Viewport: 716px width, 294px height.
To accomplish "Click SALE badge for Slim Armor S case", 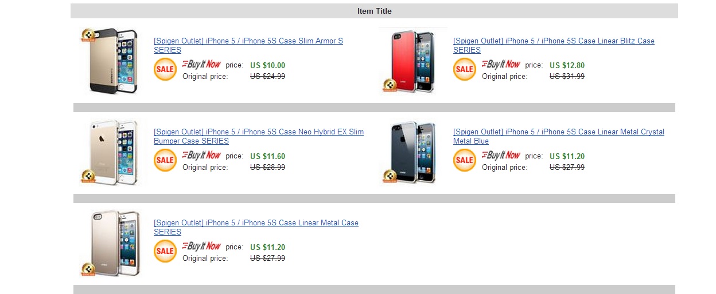I will pos(165,69).
